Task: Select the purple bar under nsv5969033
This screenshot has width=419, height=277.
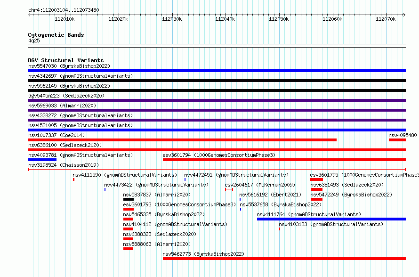Action: coord(217,110)
